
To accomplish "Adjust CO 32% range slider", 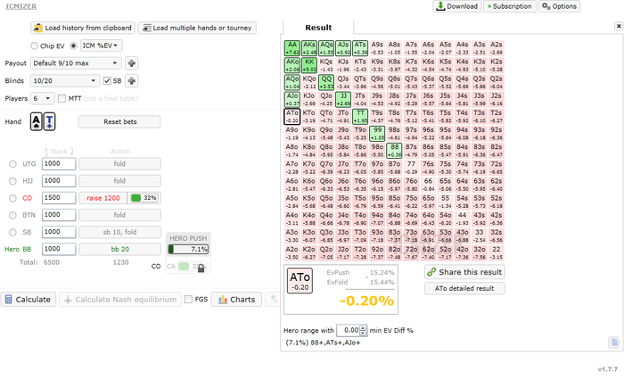I will click(x=144, y=198).
